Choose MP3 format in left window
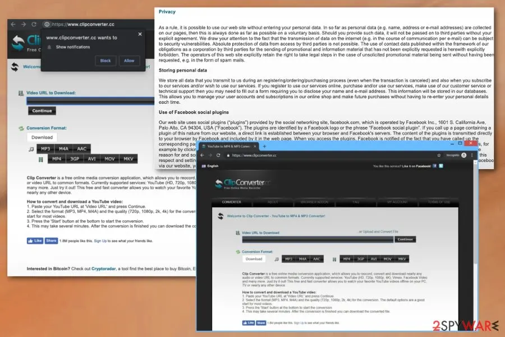The image size is (505, 337). [x=46, y=149]
